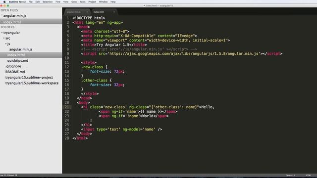
Task: Open the File menu
Action: 31,2
